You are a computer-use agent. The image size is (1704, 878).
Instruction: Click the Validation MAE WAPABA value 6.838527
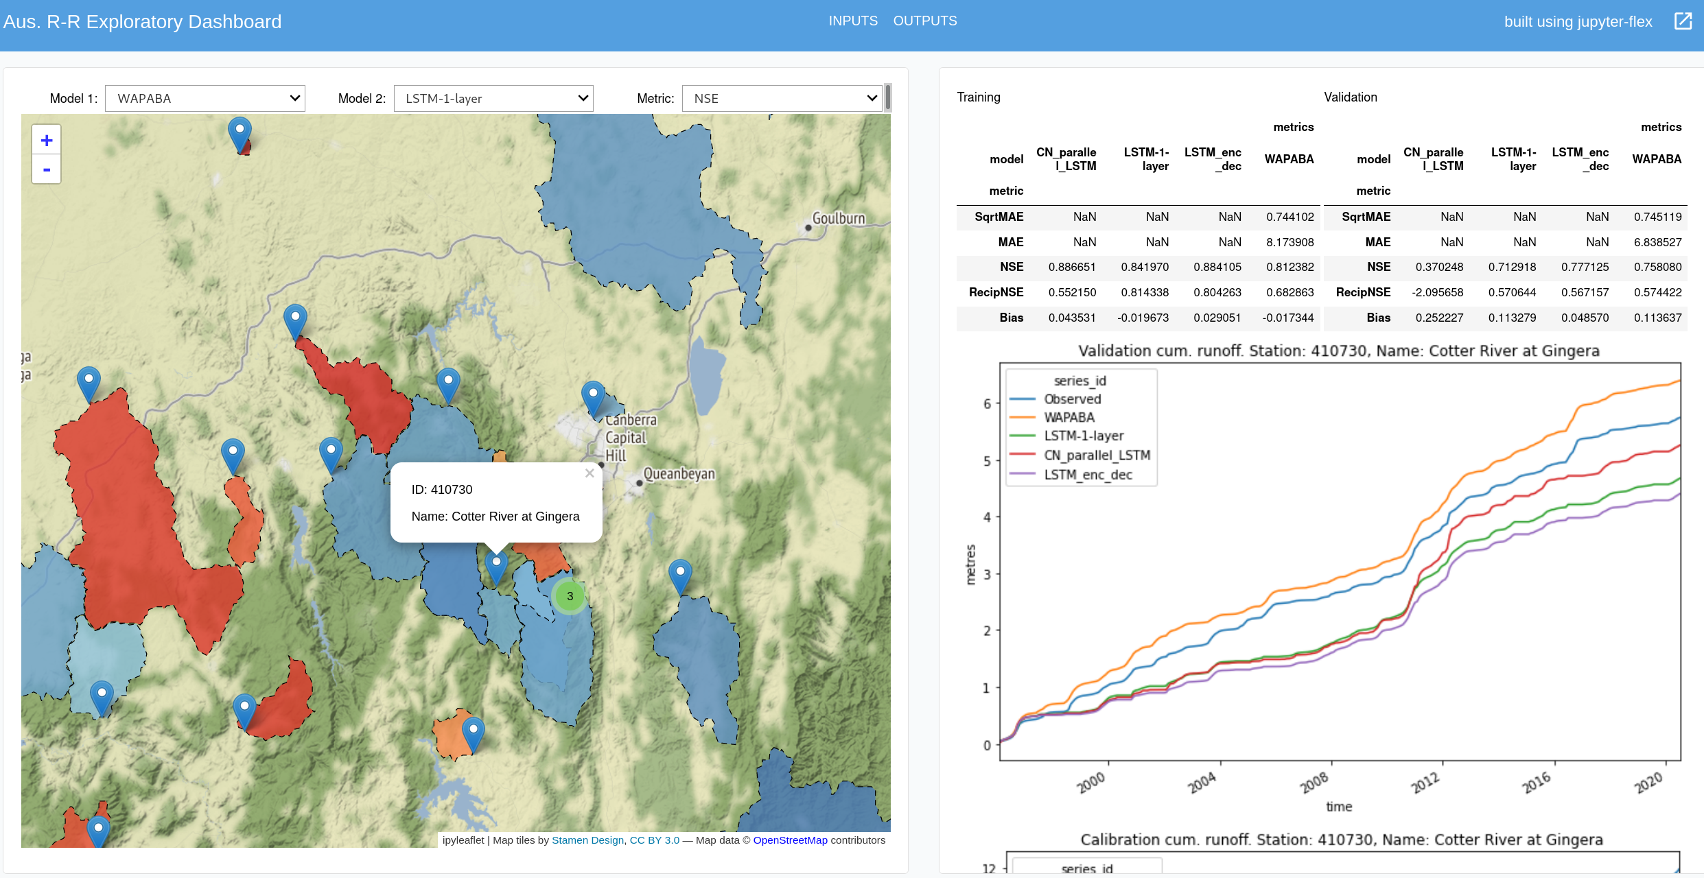click(x=1657, y=242)
